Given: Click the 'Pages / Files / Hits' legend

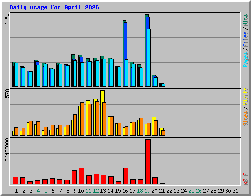Looking at the screenshot, I should [245, 41].
